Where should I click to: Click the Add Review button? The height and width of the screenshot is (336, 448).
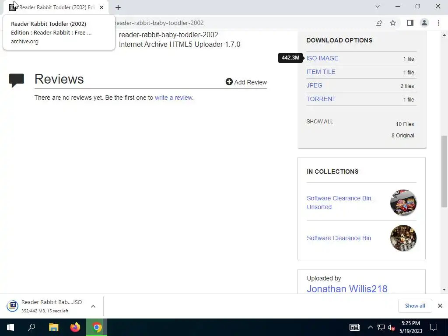pyautogui.click(x=246, y=82)
